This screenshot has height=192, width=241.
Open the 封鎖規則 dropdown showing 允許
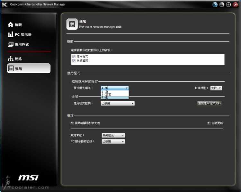pyautogui.click(x=216, y=88)
